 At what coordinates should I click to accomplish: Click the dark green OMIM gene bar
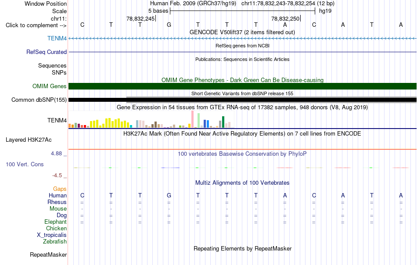tap(243, 86)
